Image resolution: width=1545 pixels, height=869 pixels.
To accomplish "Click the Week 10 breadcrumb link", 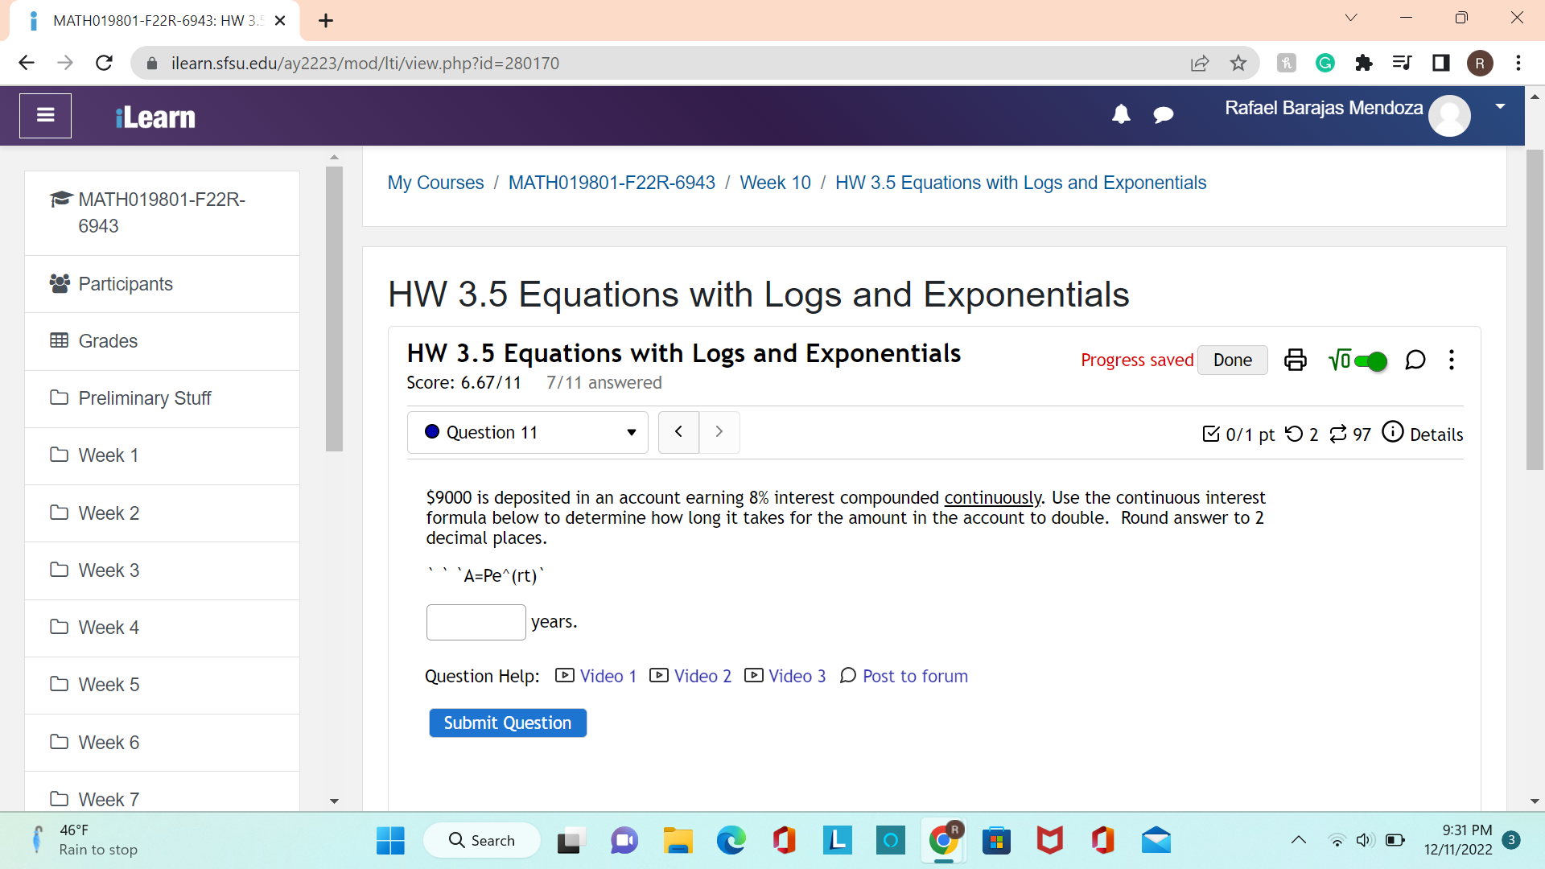I will click(775, 183).
